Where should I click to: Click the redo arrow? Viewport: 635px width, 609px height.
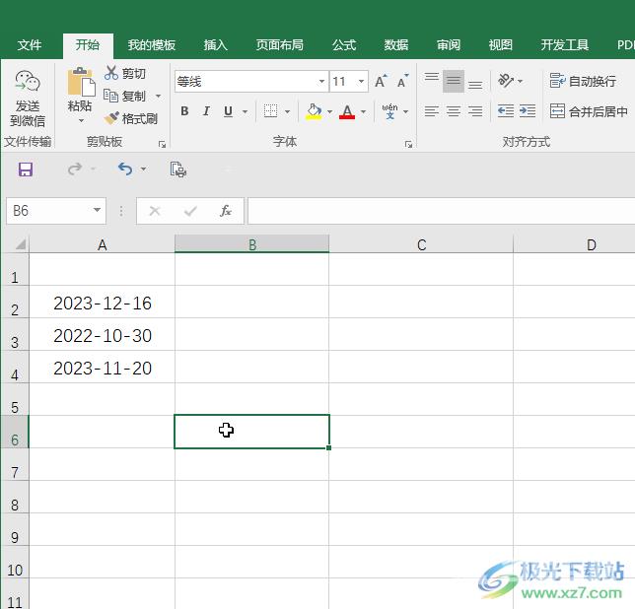75,169
